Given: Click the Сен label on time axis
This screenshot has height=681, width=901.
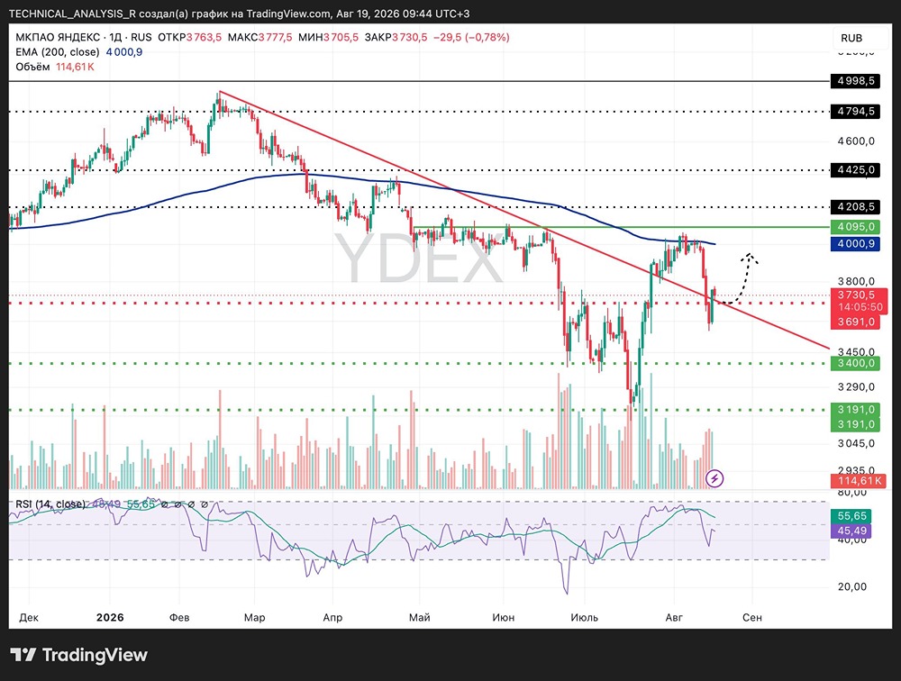Looking at the screenshot, I should (x=752, y=617).
